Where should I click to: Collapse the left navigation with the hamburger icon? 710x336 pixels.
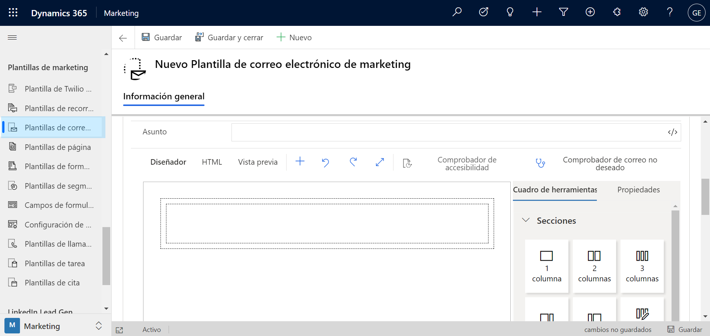pos(12,37)
